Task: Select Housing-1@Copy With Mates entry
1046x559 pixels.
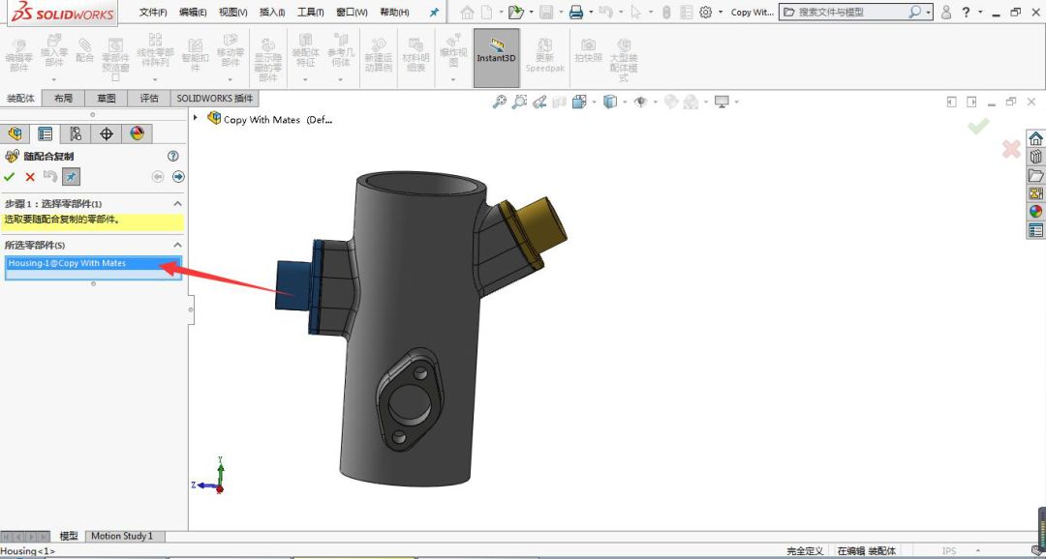Action: click(x=93, y=263)
